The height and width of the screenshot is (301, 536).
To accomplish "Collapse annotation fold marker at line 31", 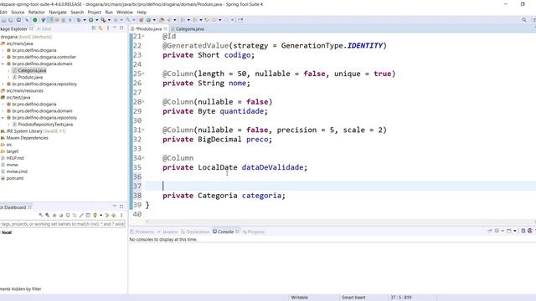I will pos(143,130).
